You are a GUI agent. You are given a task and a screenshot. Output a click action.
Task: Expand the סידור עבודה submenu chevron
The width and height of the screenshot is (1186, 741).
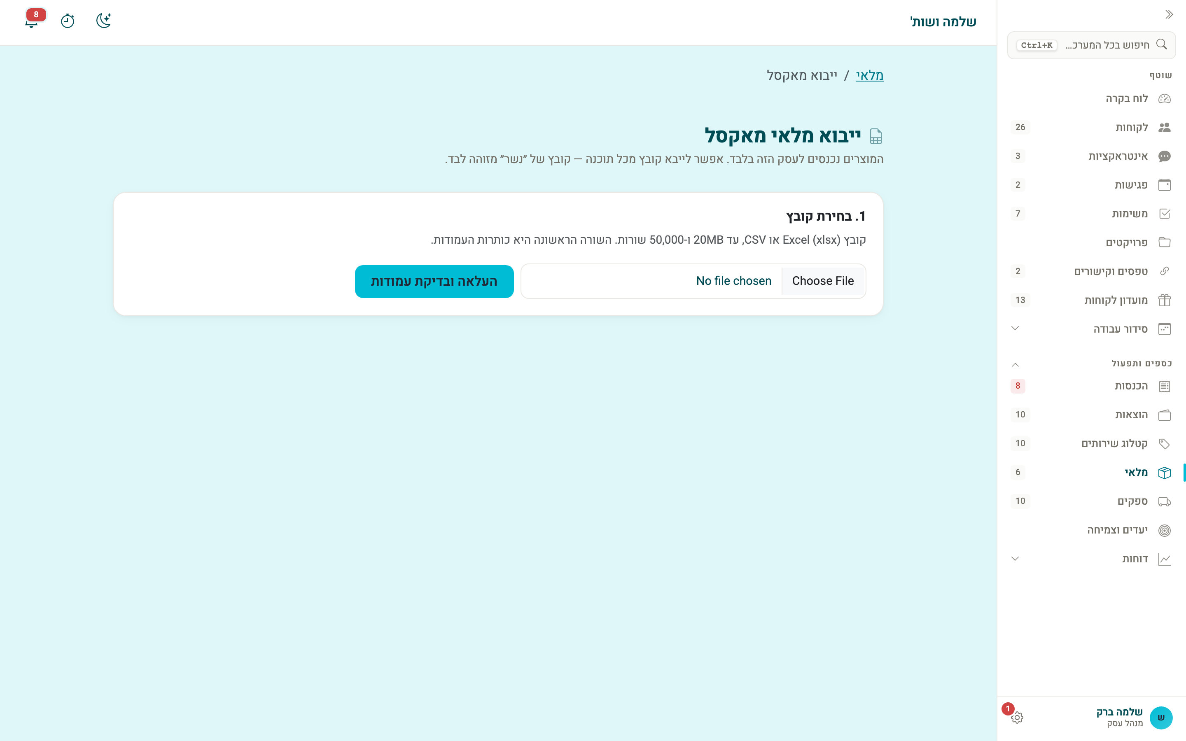pos(1016,329)
